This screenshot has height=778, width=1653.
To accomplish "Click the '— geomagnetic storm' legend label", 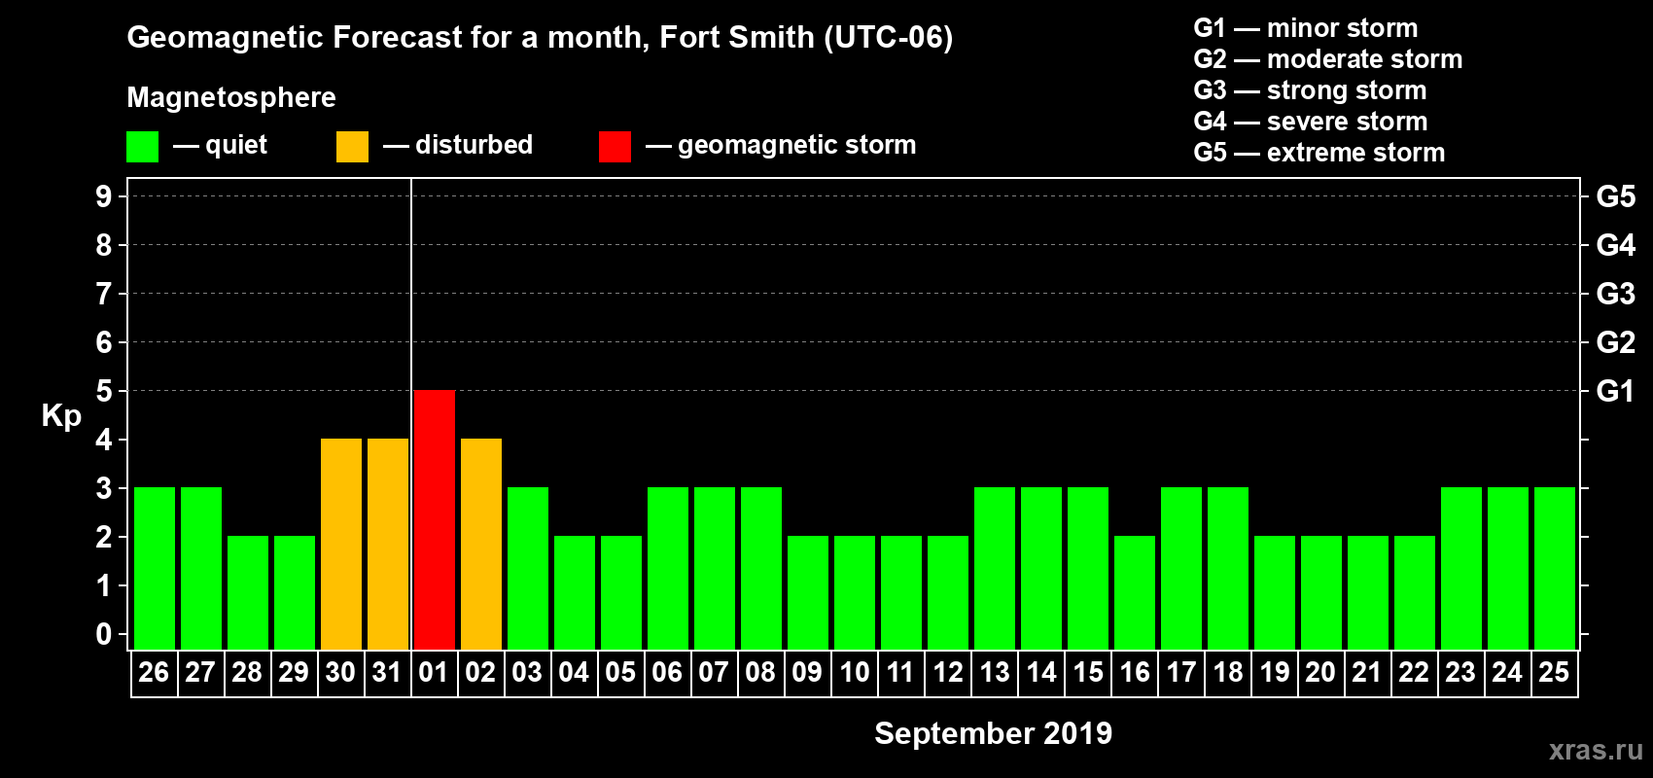I will (x=781, y=146).
